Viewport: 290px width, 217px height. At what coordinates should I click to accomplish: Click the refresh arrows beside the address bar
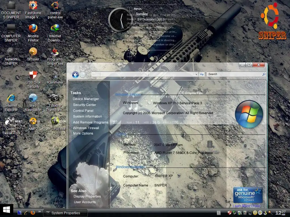tap(202, 74)
